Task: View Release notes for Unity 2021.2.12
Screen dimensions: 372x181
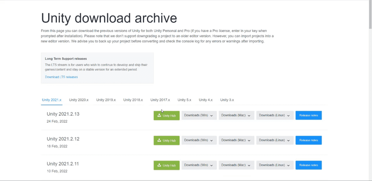Action: click(x=309, y=140)
